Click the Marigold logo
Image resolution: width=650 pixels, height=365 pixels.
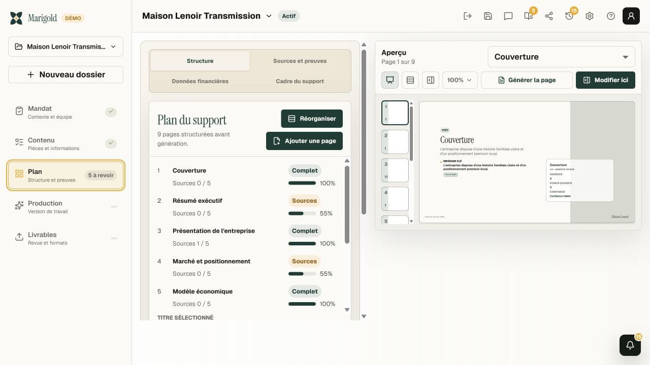(x=34, y=18)
